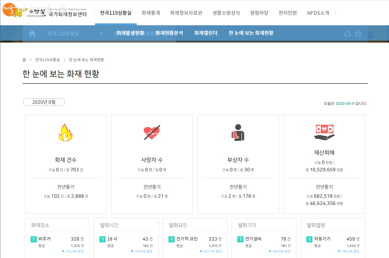Select the 한 눈에 보는 화재현황 tab
This screenshot has height=258, width=389.
(251, 33)
